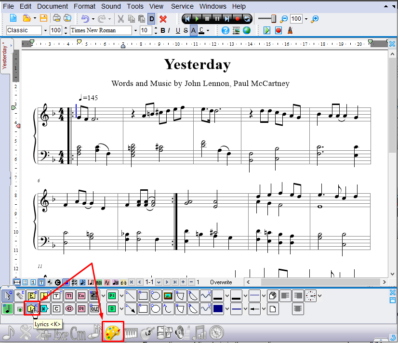Screen dimensions: 398x343
Task: Pause playback
Action: point(217,19)
